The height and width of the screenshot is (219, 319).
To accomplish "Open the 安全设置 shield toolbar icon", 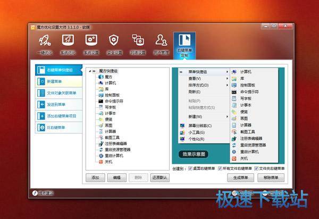I will click(114, 45).
